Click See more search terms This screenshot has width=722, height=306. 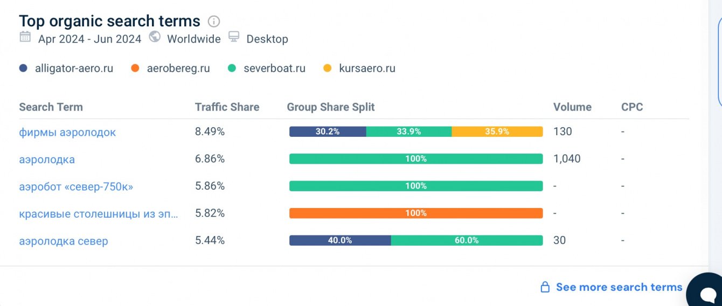point(619,287)
